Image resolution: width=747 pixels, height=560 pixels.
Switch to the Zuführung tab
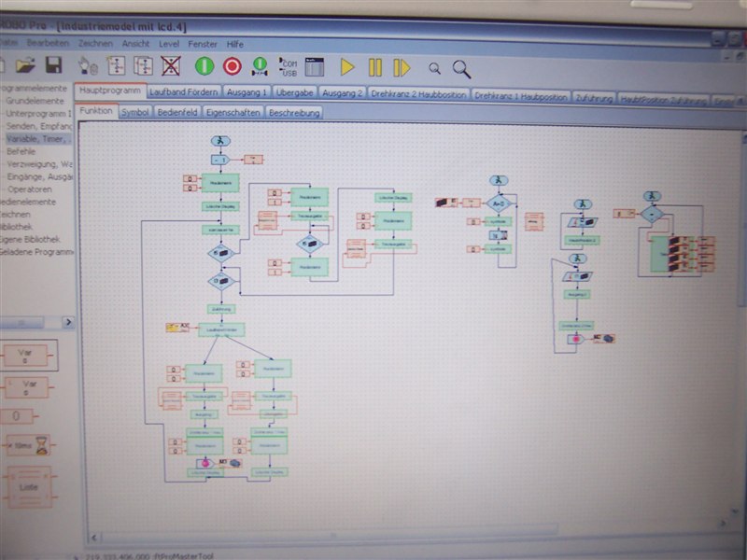pos(594,98)
